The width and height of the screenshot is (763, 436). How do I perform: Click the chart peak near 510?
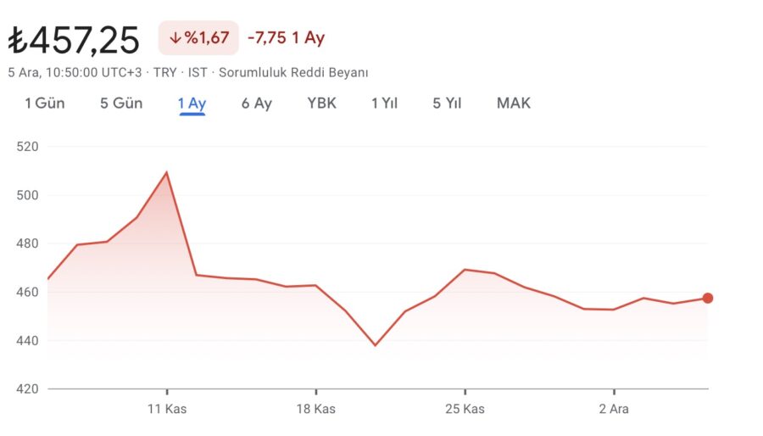[x=166, y=172]
